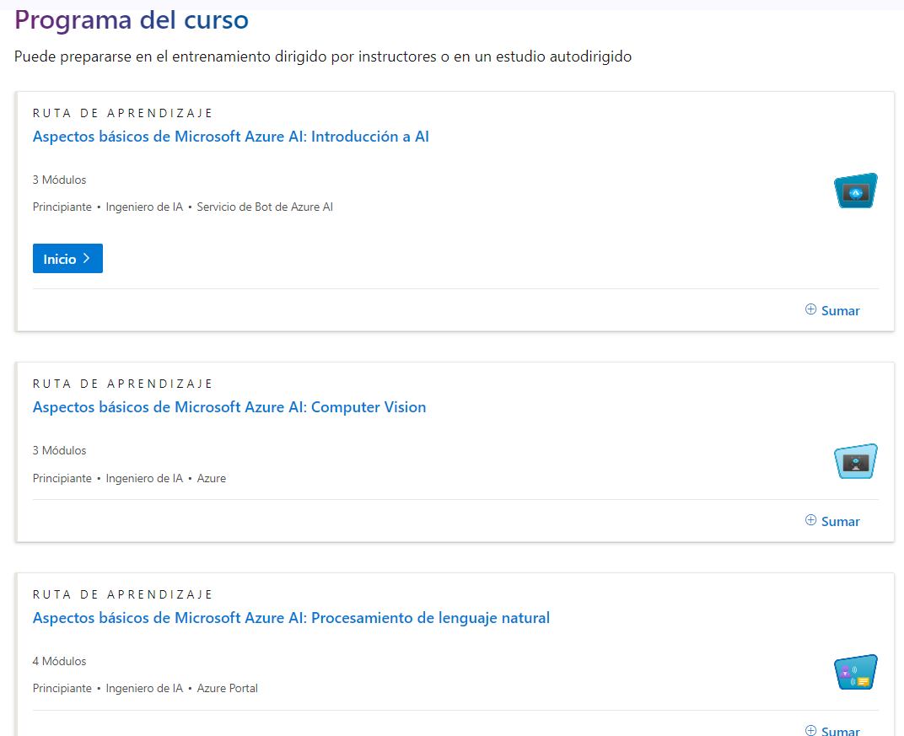Open the Introducción a AI learning path link
This screenshot has height=736, width=904.
click(x=231, y=137)
